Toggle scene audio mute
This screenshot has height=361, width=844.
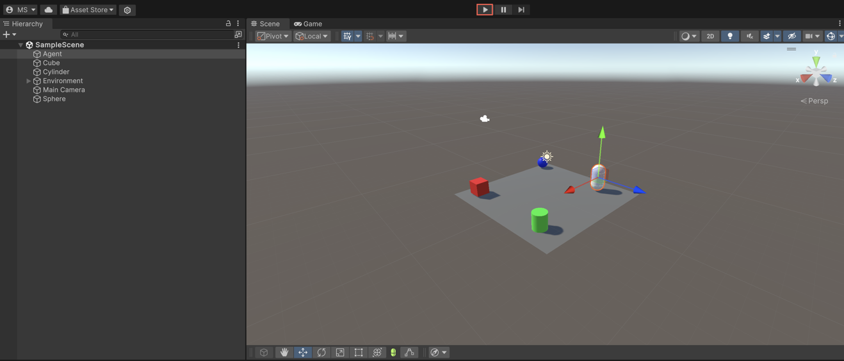click(x=749, y=36)
